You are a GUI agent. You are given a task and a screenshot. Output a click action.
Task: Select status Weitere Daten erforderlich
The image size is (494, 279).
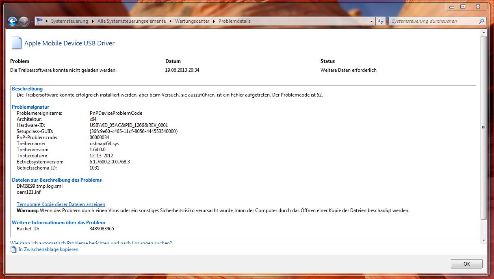pyautogui.click(x=349, y=70)
